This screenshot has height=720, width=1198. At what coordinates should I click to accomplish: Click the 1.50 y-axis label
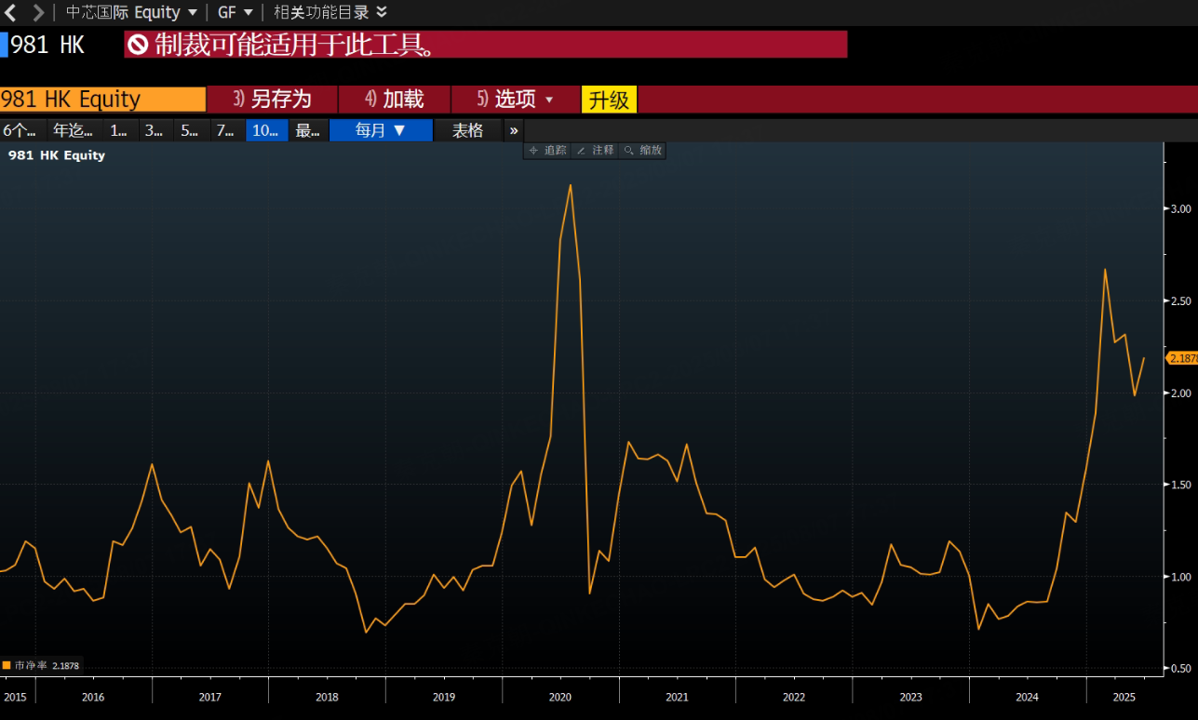coord(1180,485)
